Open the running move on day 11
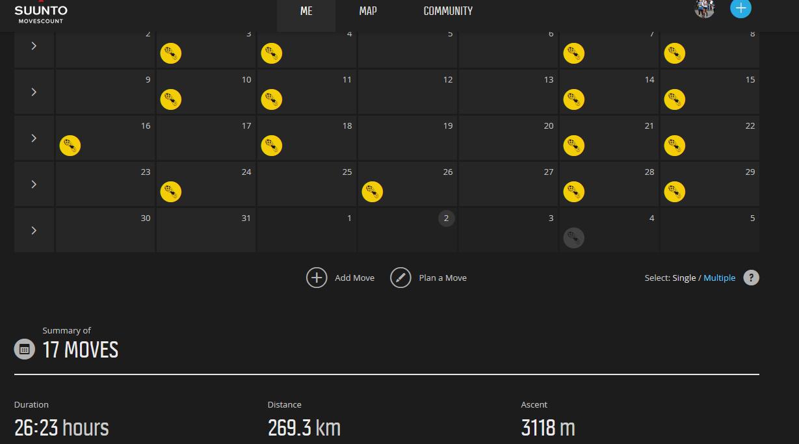Image resolution: width=799 pixels, height=444 pixels. click(271, 99)
